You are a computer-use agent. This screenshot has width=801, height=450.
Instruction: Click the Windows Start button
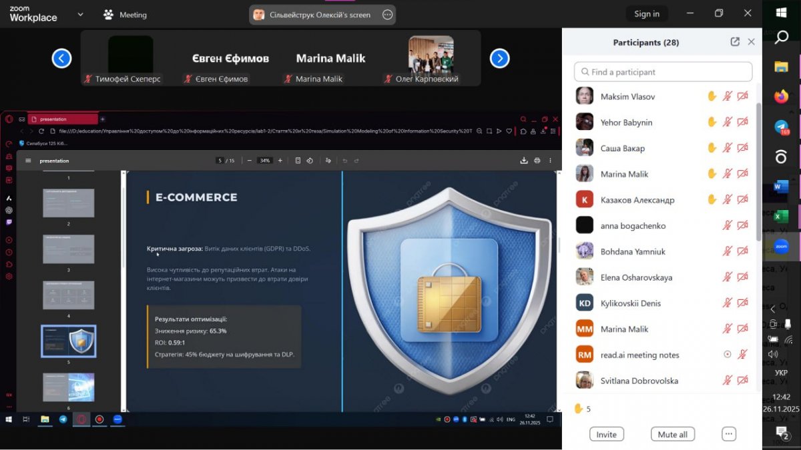782,11
